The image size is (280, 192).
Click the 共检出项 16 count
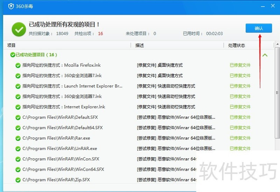click(x=89, y=34)
